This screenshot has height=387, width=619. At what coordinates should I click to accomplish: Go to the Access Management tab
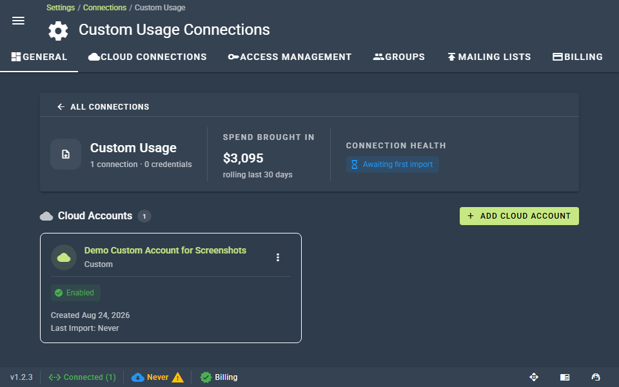(290, 57)
